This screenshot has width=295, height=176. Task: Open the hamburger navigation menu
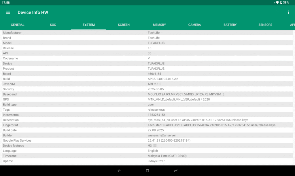coord(8,12)
